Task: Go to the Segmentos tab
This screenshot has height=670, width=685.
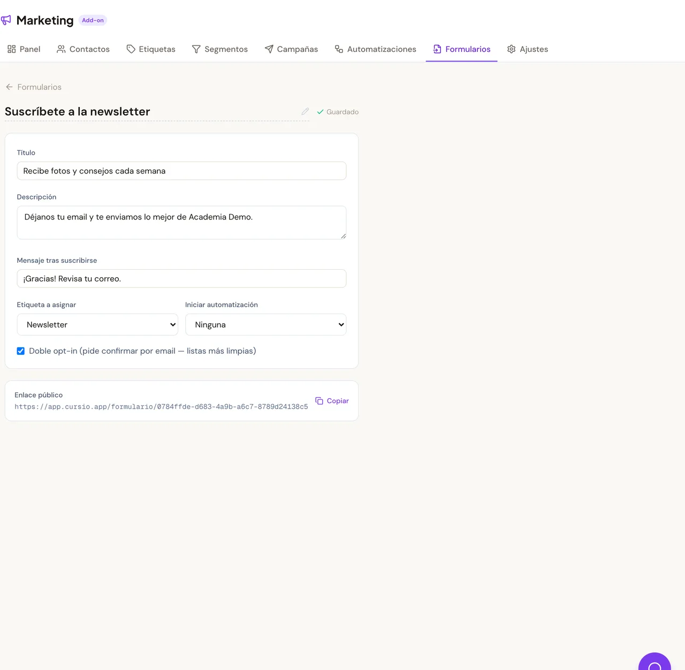Action: pos(220,49)
